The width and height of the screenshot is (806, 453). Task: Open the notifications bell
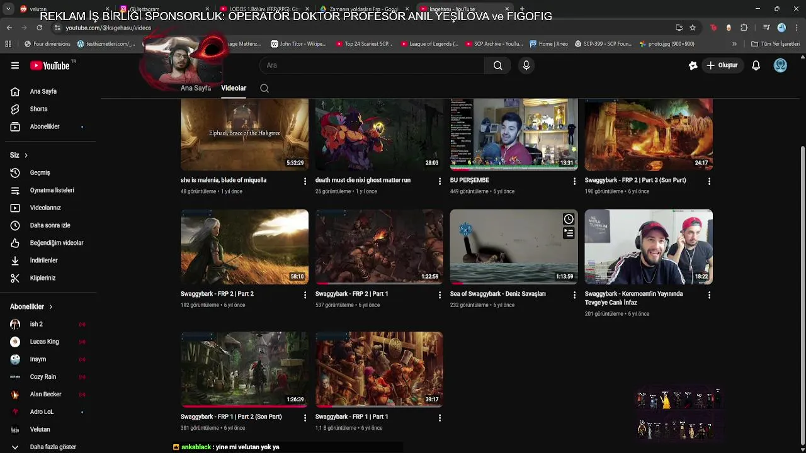[x=756, y=65]
